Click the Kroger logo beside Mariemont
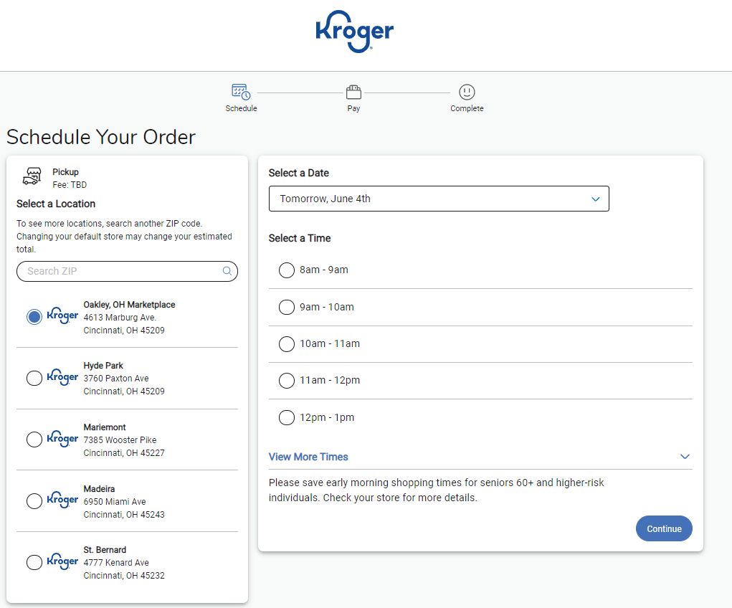The image size is (732, 608). 62,439
